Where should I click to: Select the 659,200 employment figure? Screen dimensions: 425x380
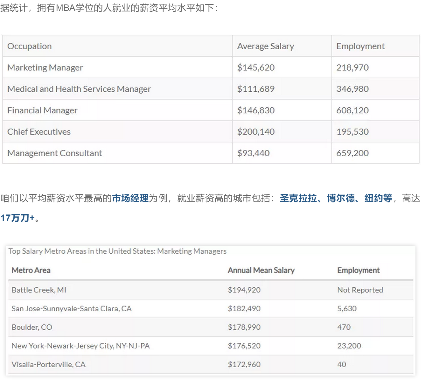(x=352, y=153)
